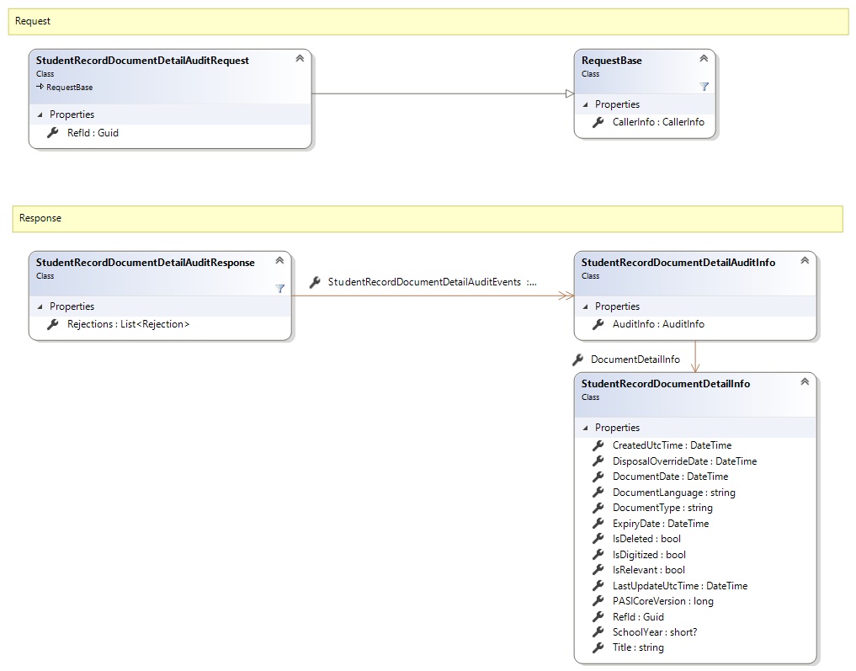856x671 pixels.
Task: Click filter icon on StudentRecordDocumentDetailAuditResponse class
Action: [x=280, y=288]
